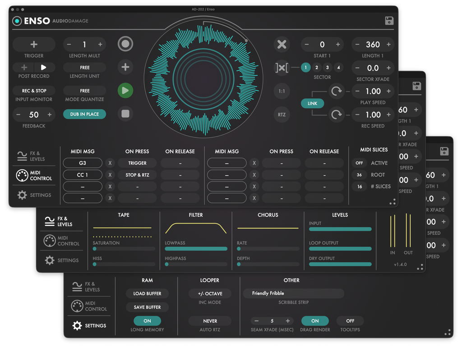Adjust the Loop Output level slider
Screen dimensions: 462x346
pyautogui.click(x=340, y=249)
